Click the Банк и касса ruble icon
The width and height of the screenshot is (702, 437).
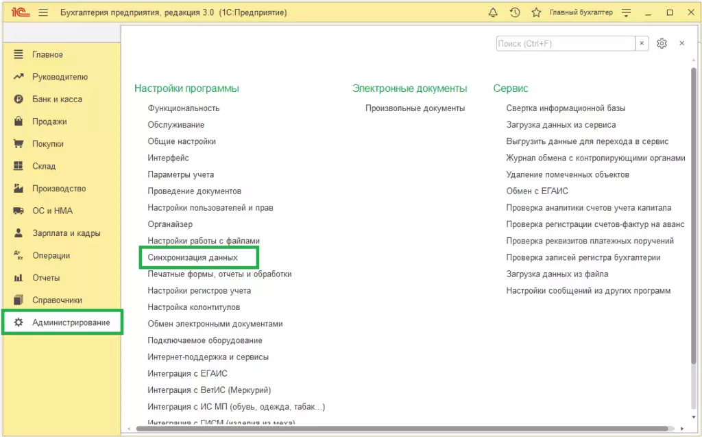pyautogui.click(x=19, y=99)
